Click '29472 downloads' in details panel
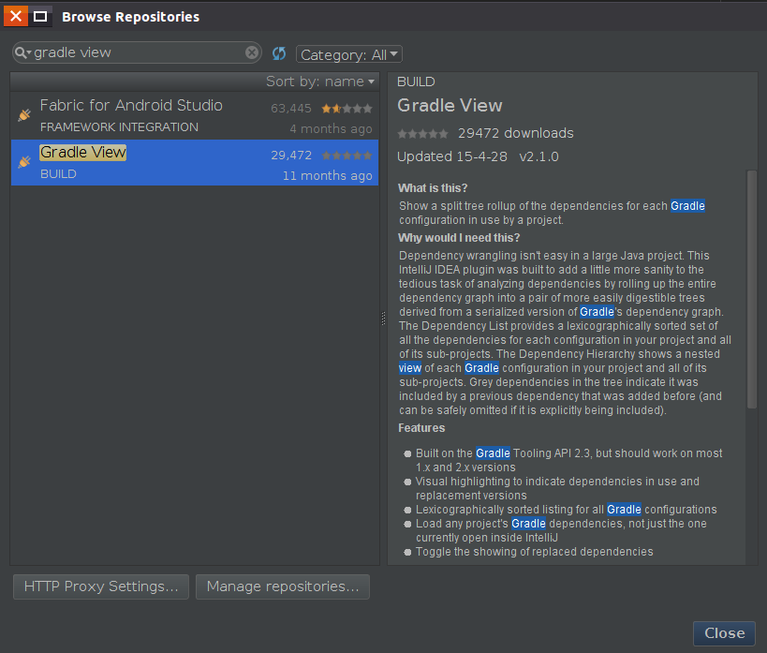 coord(516,133)
